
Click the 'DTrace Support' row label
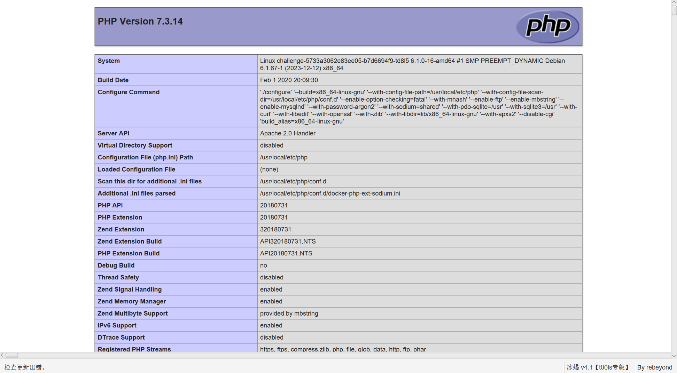click(x=121, y=338)
